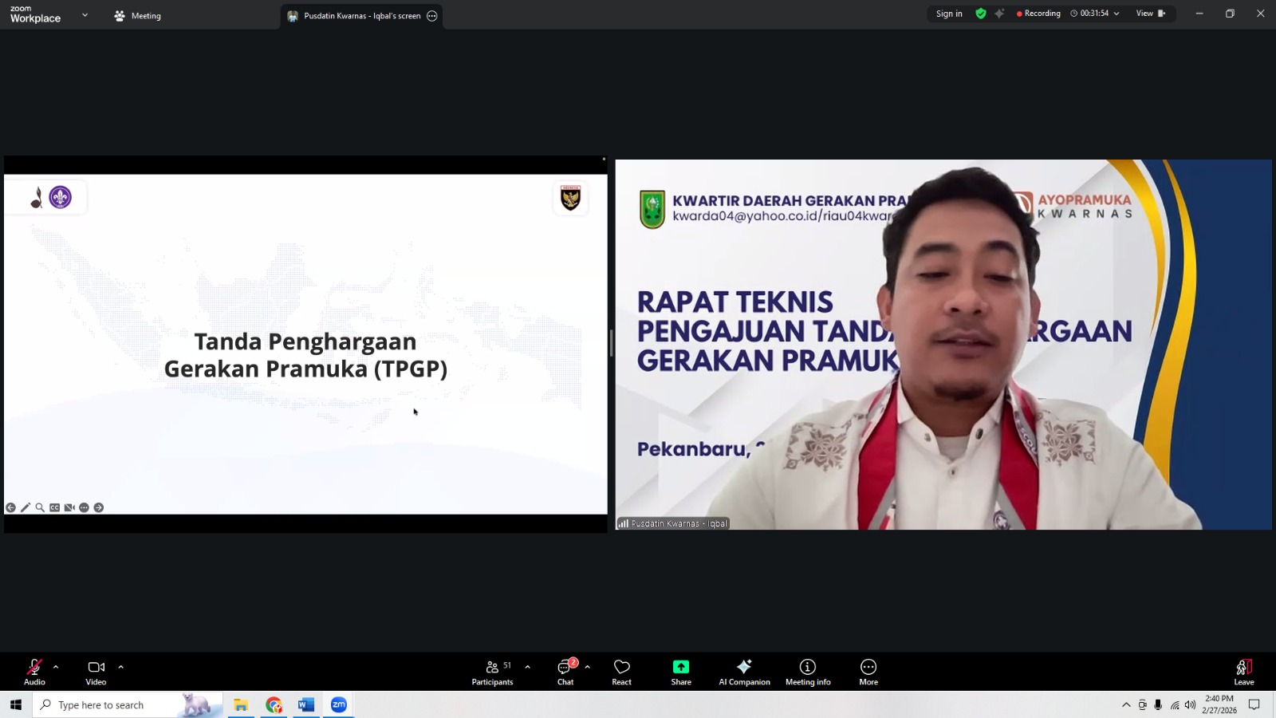Open the Participants panel
The height and width of the screenshot is (718, 1276).
point(492,671)
